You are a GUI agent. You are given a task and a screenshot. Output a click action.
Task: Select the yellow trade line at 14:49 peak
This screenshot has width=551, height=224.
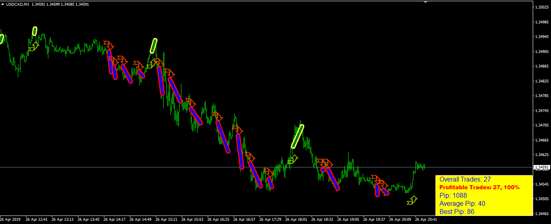click(153, 46)
